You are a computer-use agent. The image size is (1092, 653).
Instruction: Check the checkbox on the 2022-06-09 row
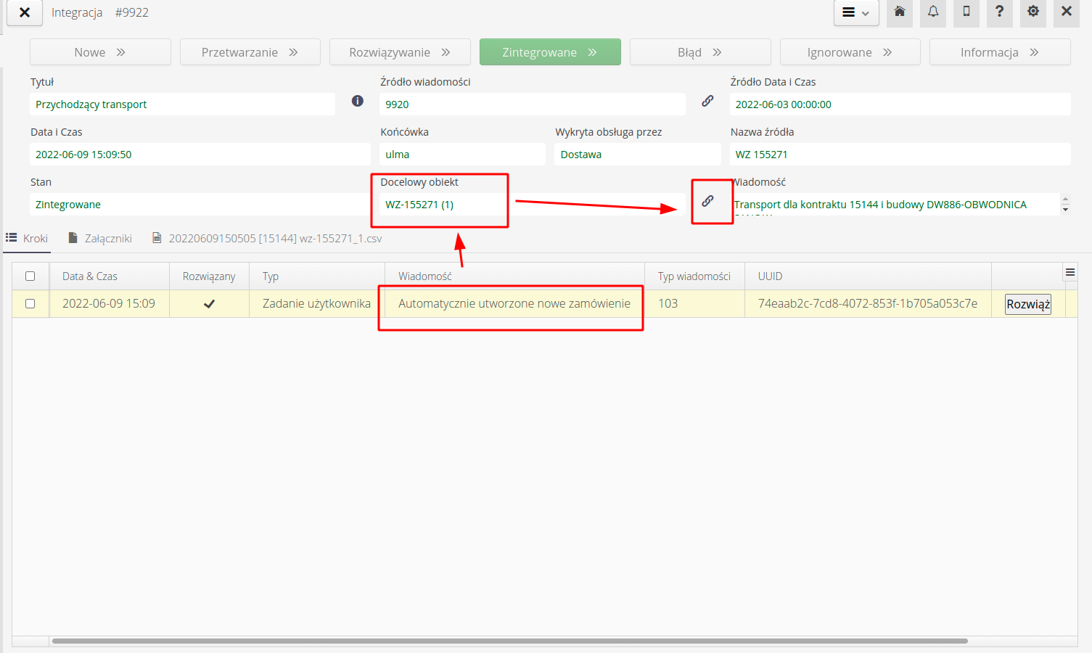(x=30, y=303)
